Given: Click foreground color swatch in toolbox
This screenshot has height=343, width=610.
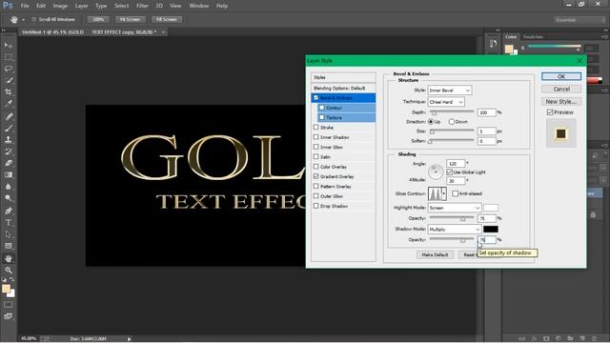Looking at the screenshot, I should [6, 289].
